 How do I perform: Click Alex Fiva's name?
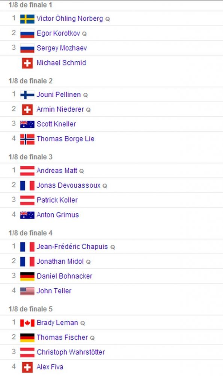click(50, 367)
